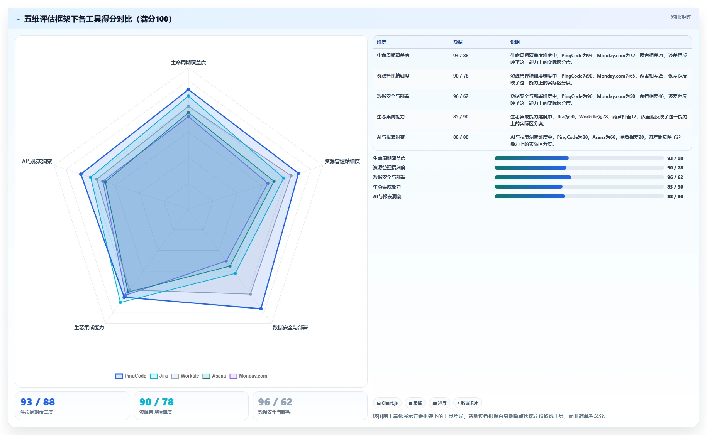Image resolution: width=707 pixels, height=435 pixels.
Task: Click the radar axis label 数据安全与部署
Action: point(290,327)
